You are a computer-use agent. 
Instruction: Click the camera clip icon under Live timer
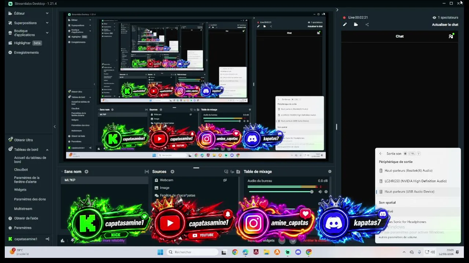[356, 24]
